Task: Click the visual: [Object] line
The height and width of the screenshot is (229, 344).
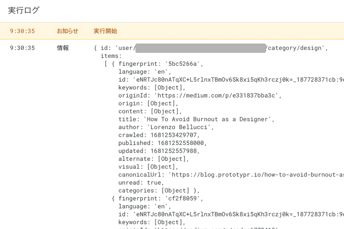Action: coord(148,167)
